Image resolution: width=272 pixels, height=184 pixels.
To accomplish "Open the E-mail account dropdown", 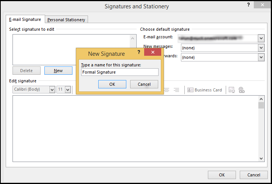I will pos(261,38).
